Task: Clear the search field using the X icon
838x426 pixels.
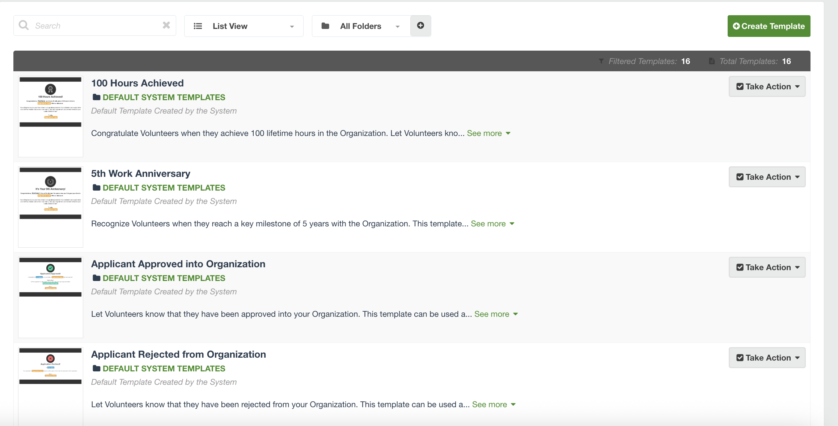Action: click(x=166, y=25)
